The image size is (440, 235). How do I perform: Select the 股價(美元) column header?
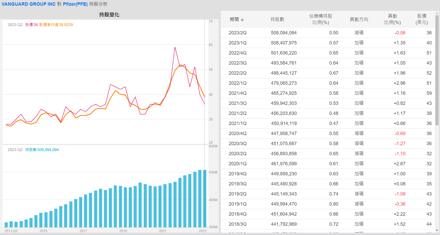(x=421, y=19)
